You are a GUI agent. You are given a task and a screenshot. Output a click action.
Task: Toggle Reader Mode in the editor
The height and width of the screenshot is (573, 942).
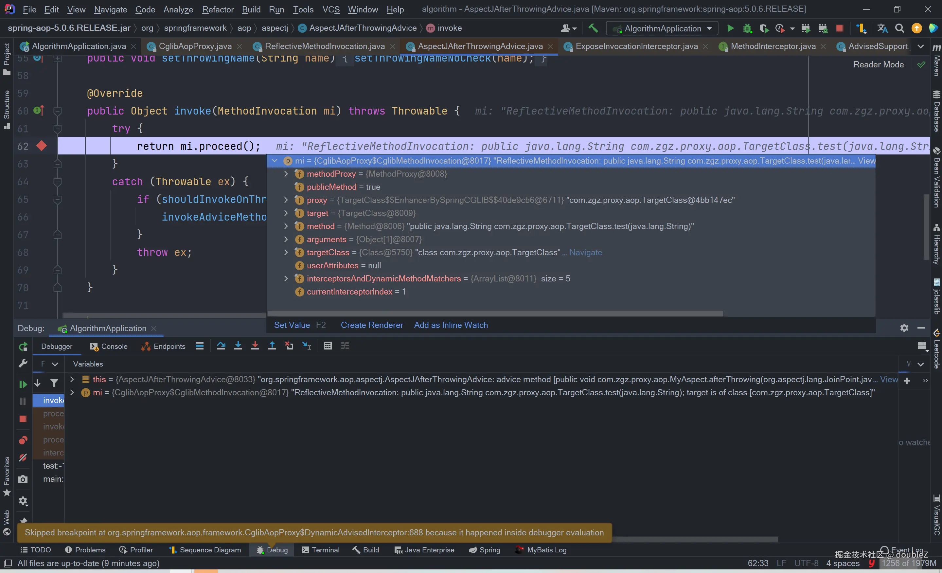[878, 64]
